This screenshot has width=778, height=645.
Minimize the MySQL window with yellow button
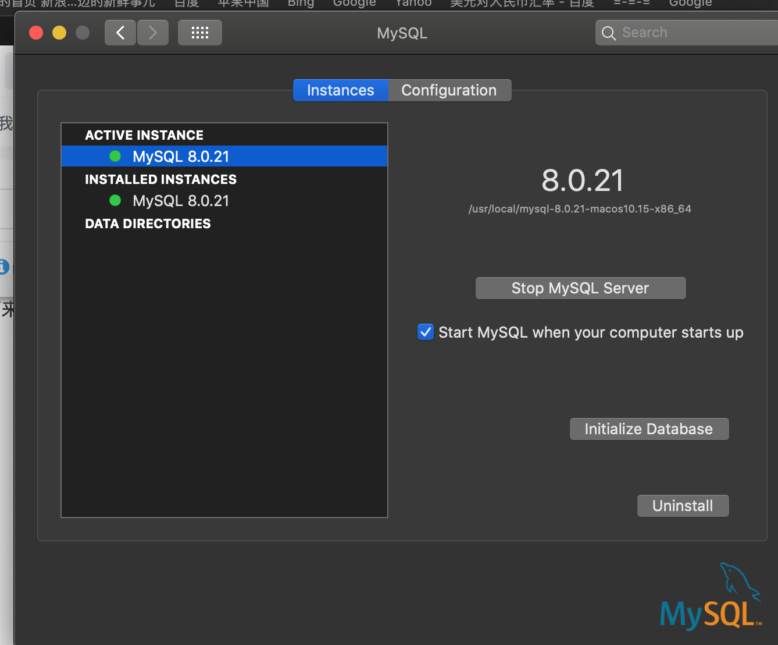[59, 33]
